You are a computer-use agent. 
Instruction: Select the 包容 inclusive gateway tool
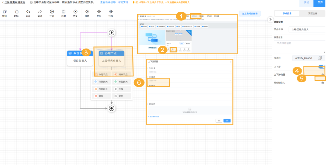pyautogui.click(x=111, y=12)
